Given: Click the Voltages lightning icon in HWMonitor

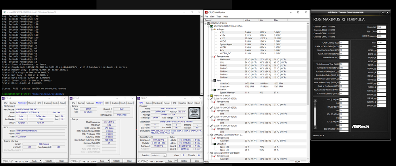Looking at the screenshot, I should coord(215,29).
